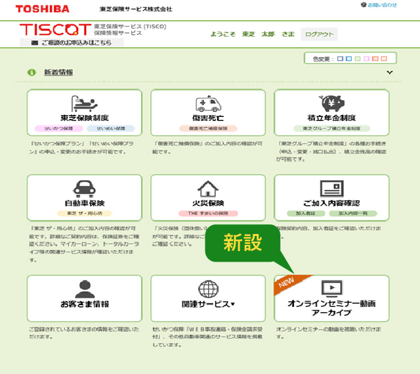The image size is (420, 374).
Task: Open the ご加入内容確認 card title
Action: pos(331,203)
